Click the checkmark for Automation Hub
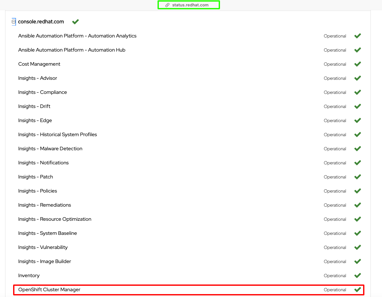 click(358, 50)
